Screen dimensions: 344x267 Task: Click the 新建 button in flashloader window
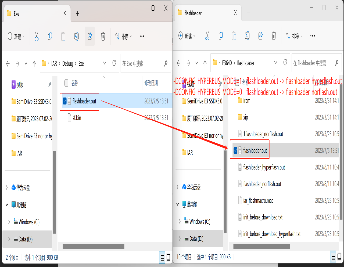pos(187,36)
